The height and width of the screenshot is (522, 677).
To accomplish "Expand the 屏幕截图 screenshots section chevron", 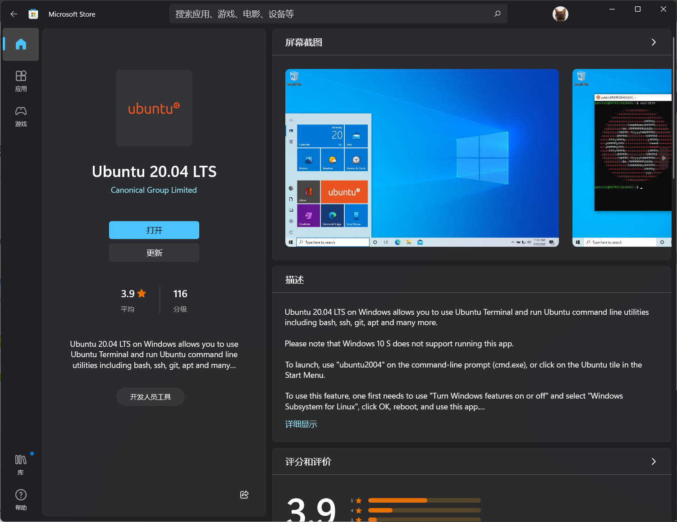I will click(654, 42).
